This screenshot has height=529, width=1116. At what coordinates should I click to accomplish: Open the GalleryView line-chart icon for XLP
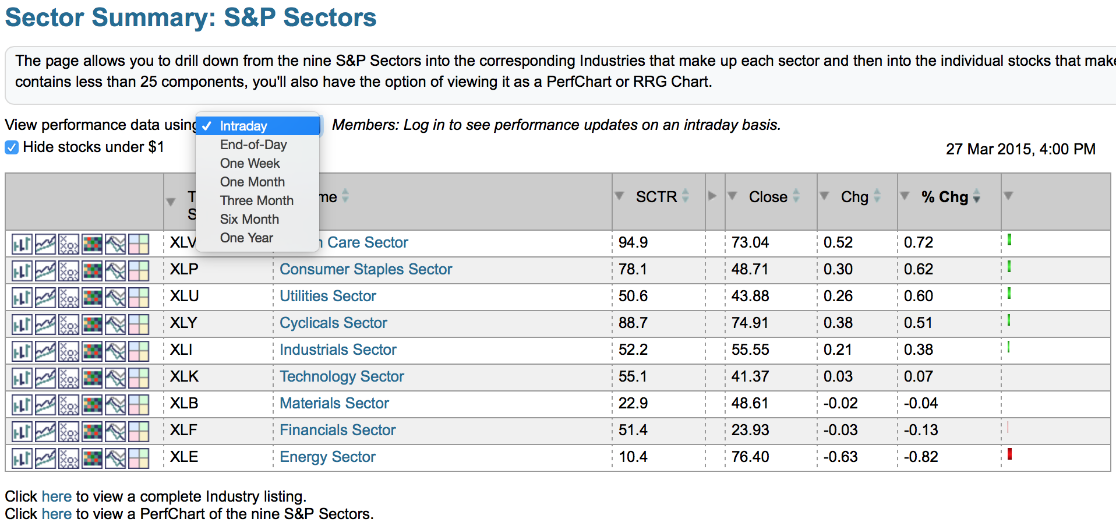(x=45, y=271)
